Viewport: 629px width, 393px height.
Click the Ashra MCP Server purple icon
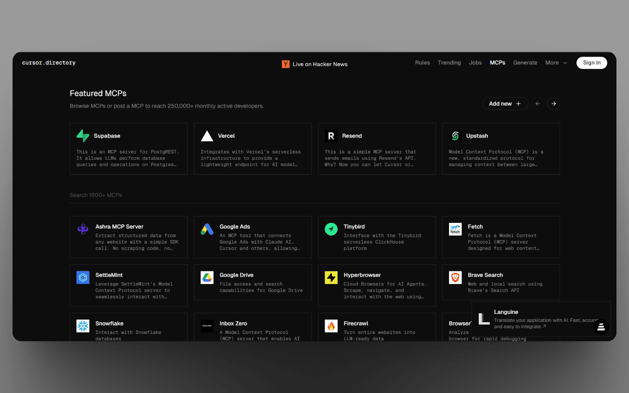click(x=83, y=229)
